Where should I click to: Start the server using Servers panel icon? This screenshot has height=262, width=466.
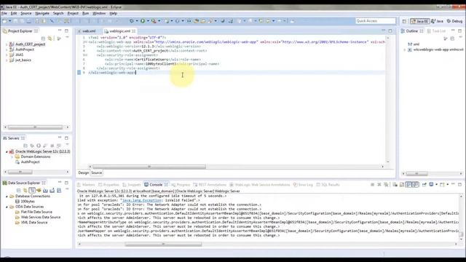pos(39,146)
